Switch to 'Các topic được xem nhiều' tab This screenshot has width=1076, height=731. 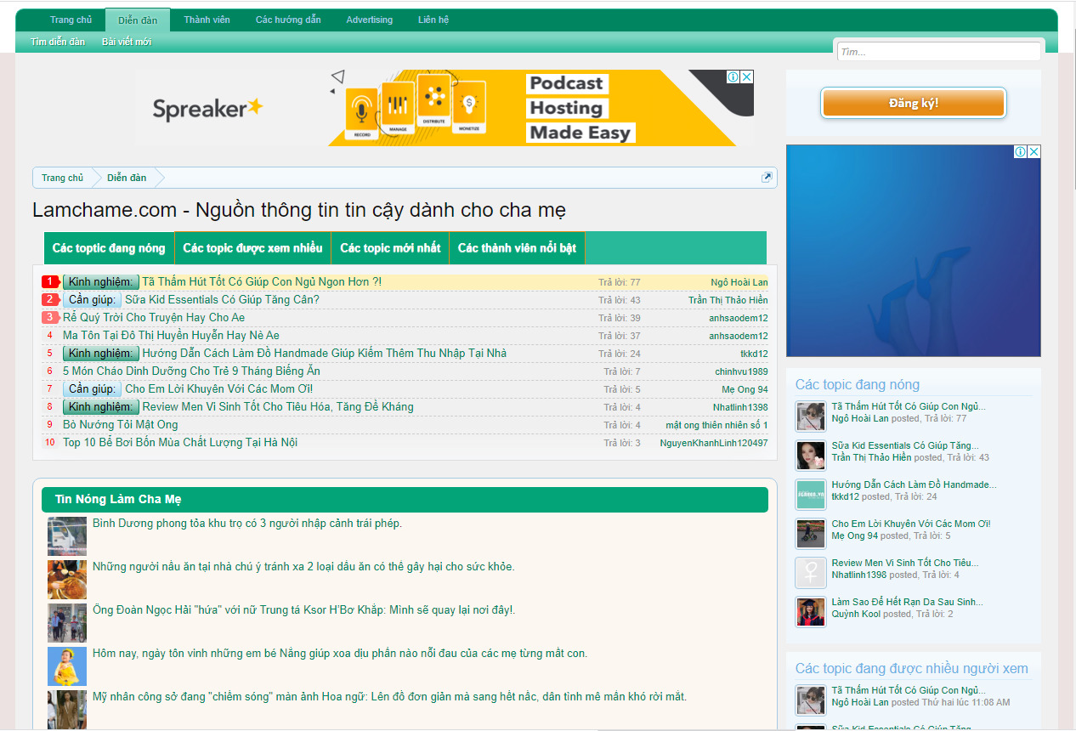[252, 248]
